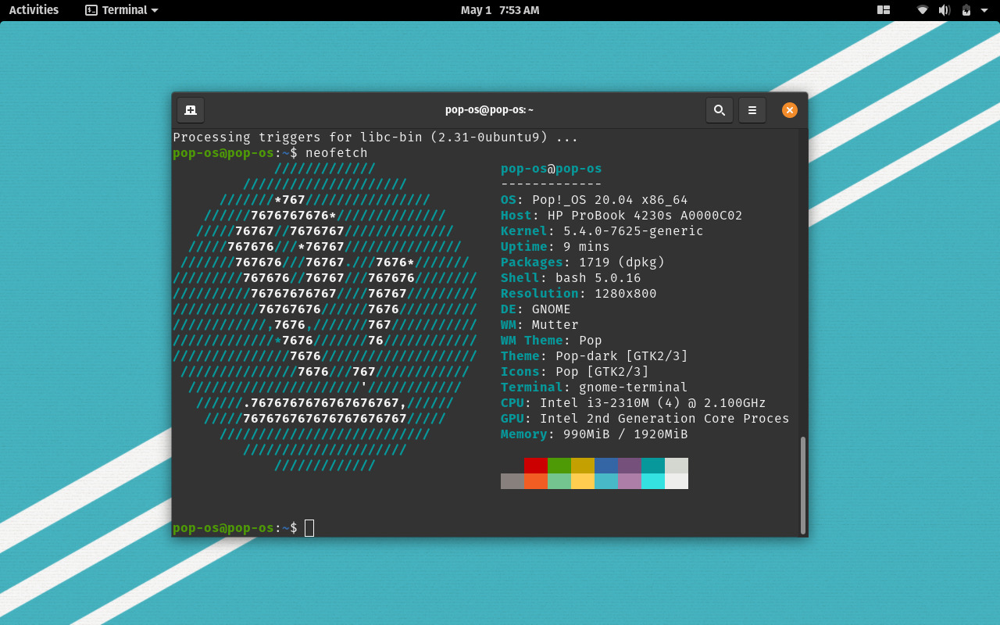The height and width of the screenshot is (625, 1000).
Task: Open the Activities overview
Action: tap(33, 10)
